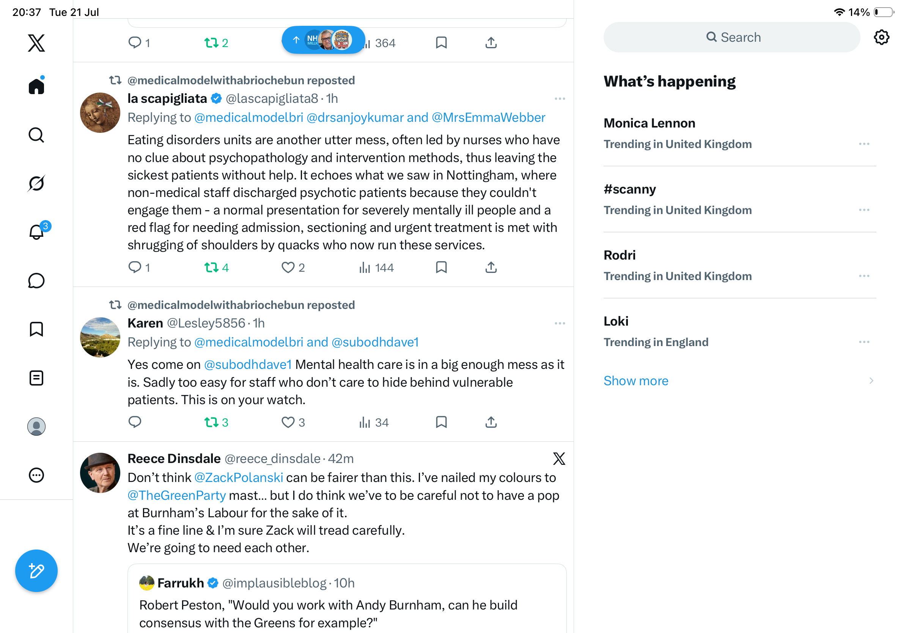Tap the compose new post button

point(36,571)
